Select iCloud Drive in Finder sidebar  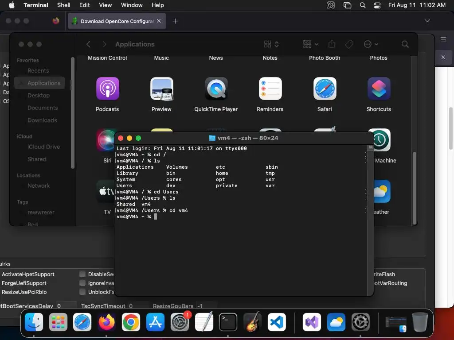[44, 147]
